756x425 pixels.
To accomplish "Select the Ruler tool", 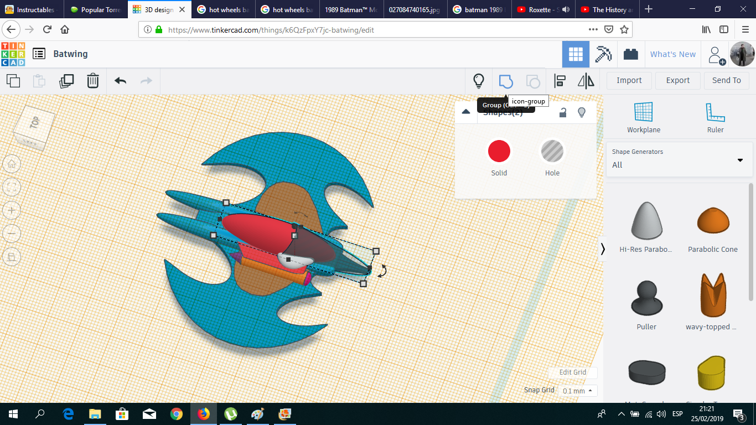I will tap(715, 117).
